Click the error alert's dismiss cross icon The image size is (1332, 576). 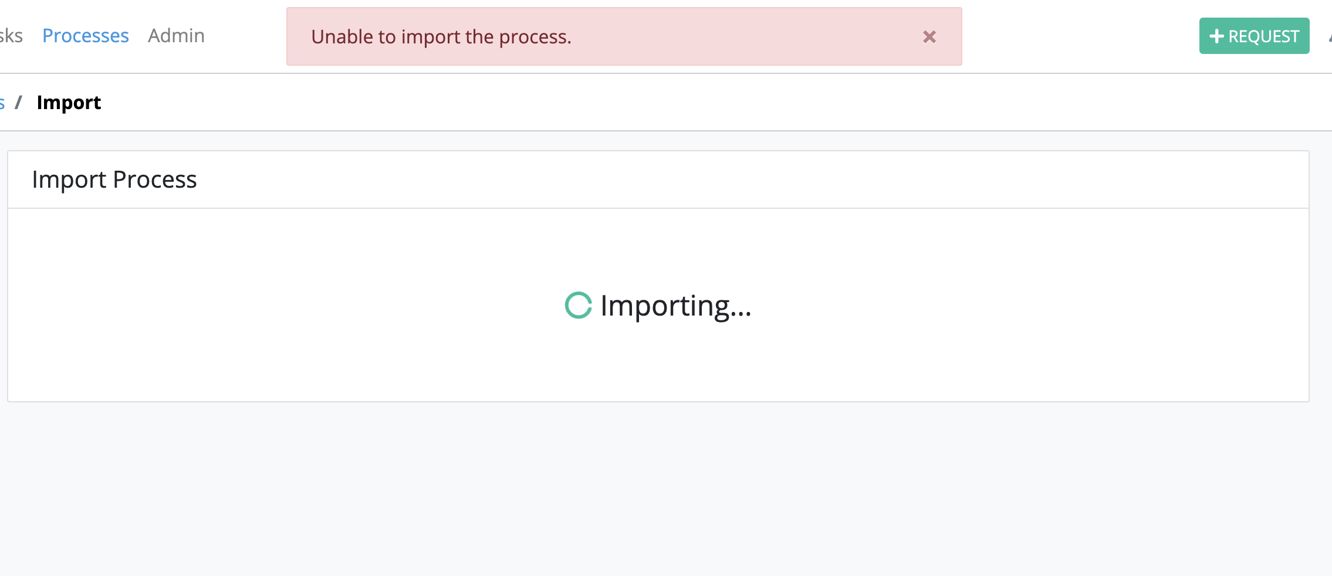point(929,36)
